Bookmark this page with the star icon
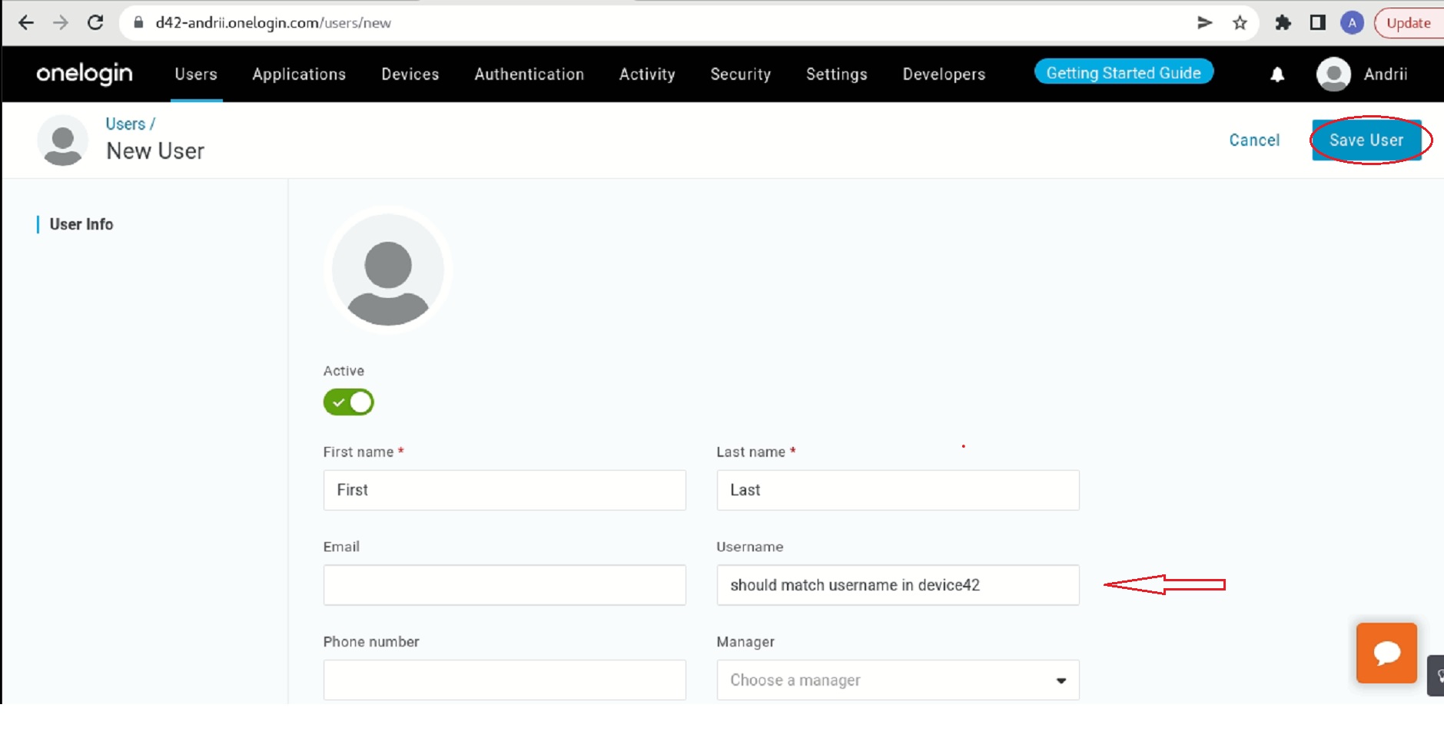1444x731 pixels. (1239, 23)
